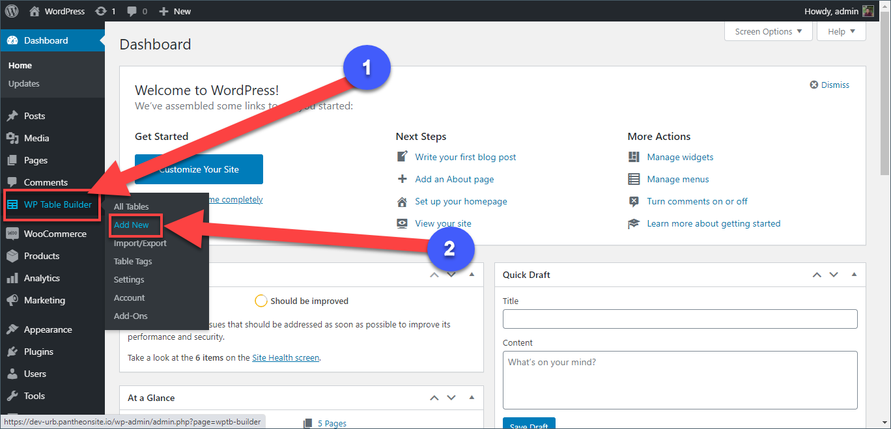Open Set up your homepage link

461,201
